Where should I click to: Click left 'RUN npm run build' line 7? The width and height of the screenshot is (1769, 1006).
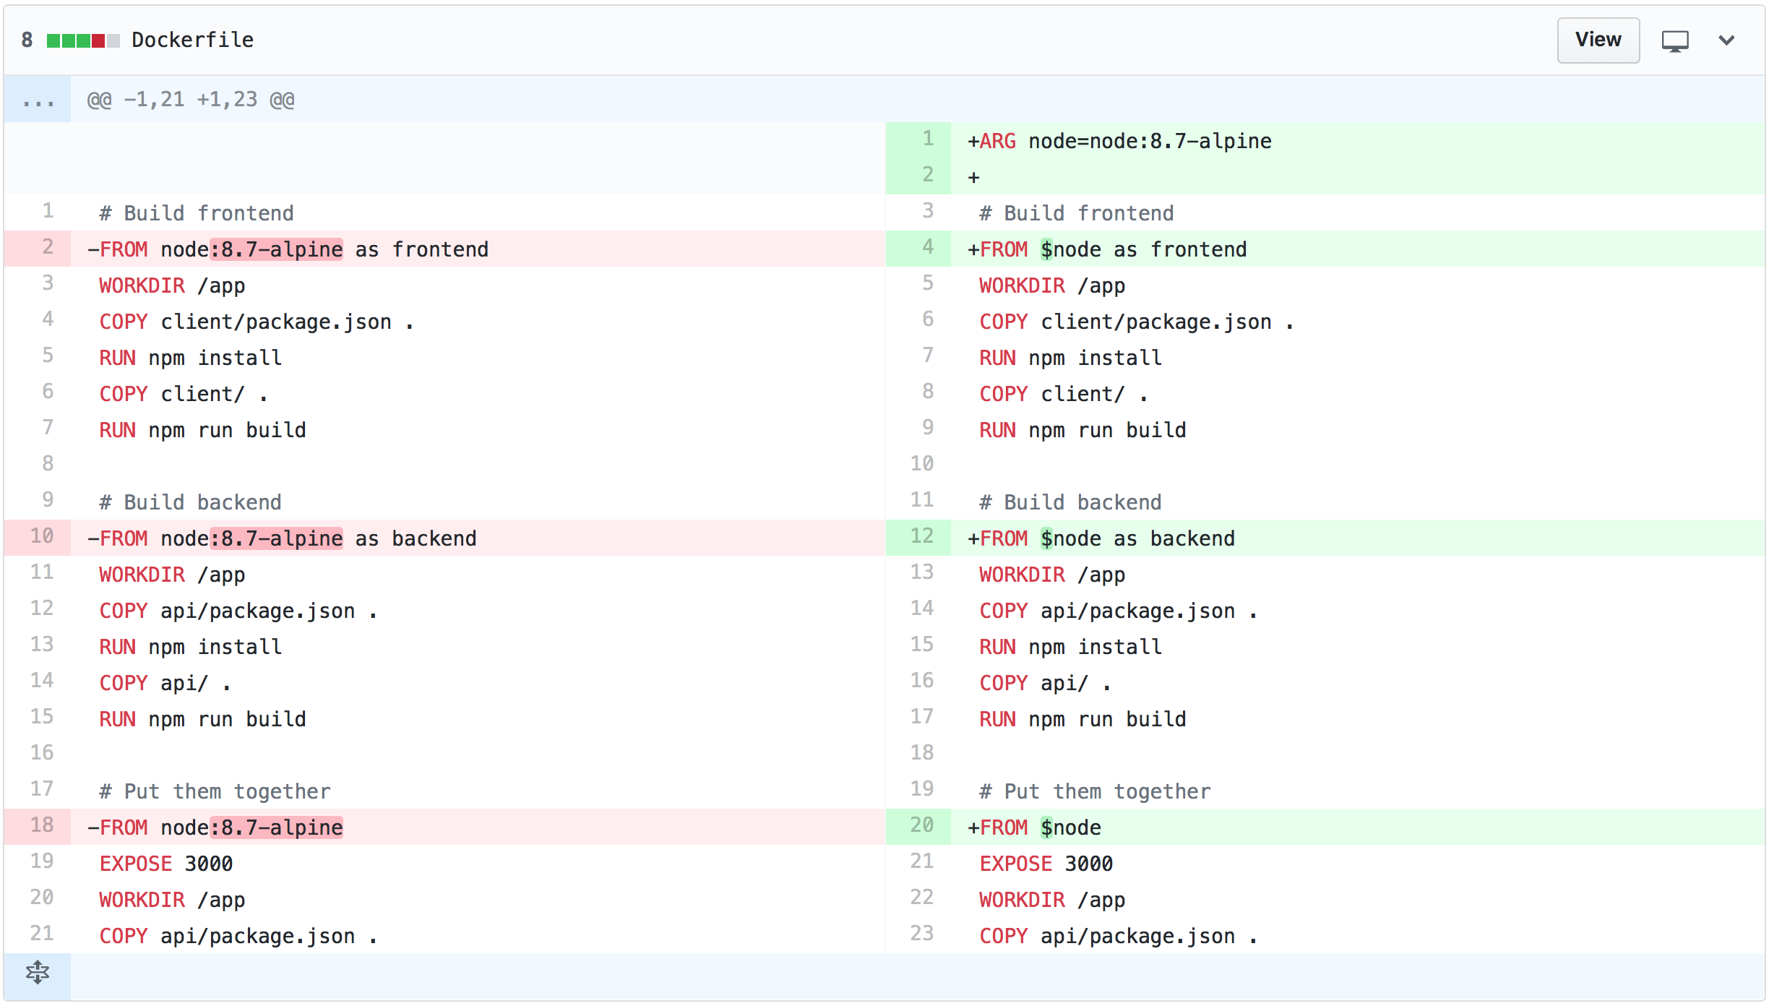click(202, 430)
